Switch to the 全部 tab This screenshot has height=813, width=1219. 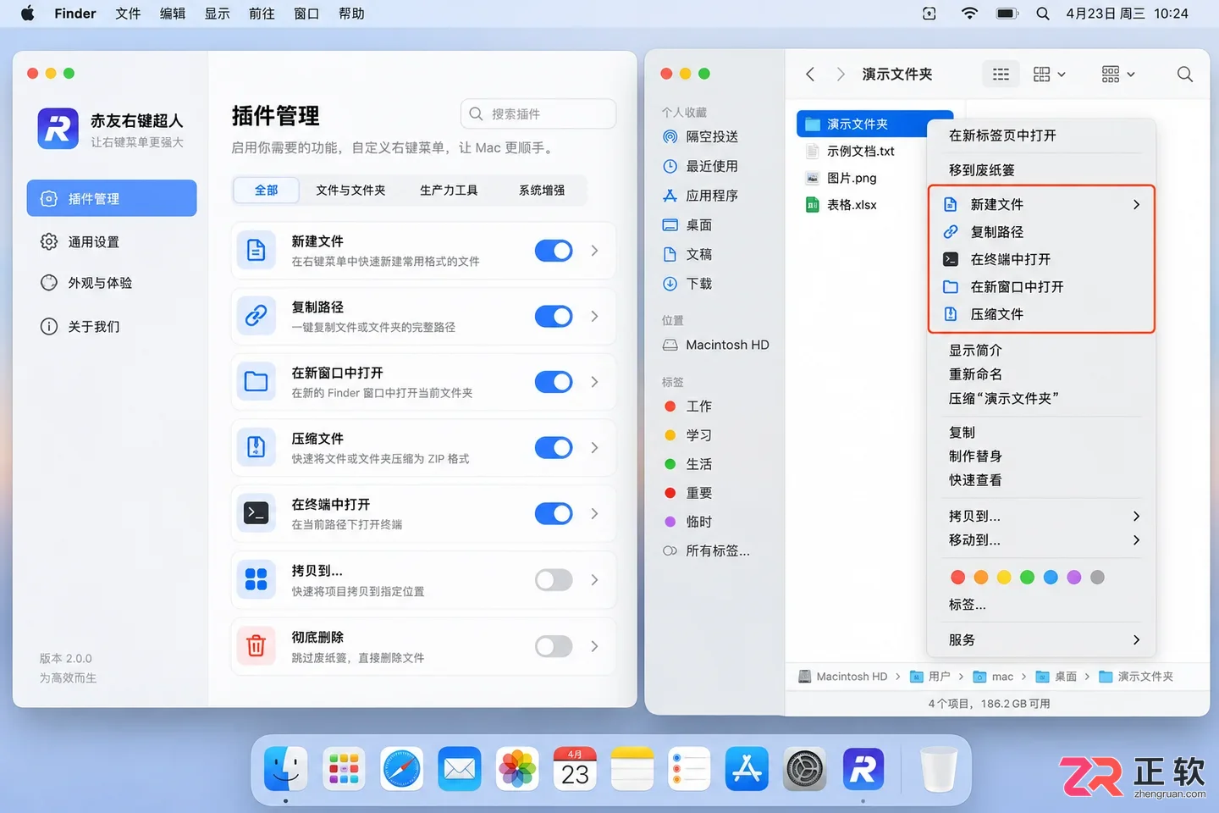(x=266, y=191)
